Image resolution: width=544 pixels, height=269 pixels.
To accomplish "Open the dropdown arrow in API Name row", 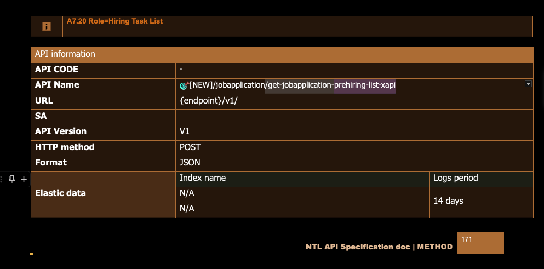I will [528, 84].
